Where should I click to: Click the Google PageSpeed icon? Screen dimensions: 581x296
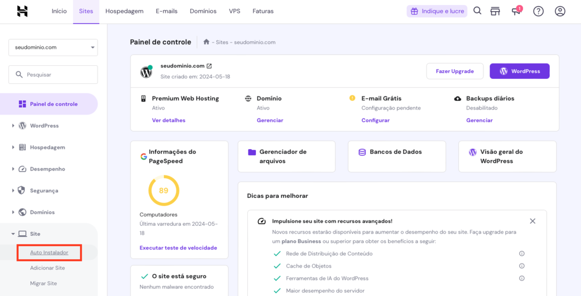(144, 157)
